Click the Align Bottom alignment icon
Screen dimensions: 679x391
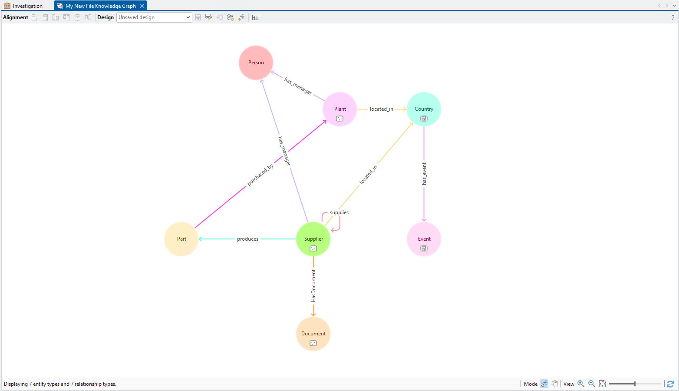[x=56, y=17]
